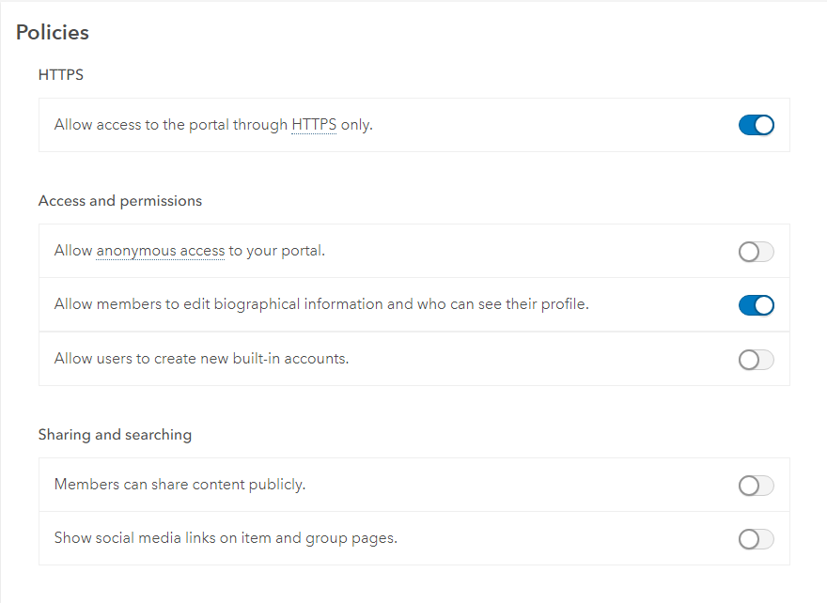This screenshot has width=827, height=603.
Task: Toggle on members sharing content publicly
Action: coord(756,486)
